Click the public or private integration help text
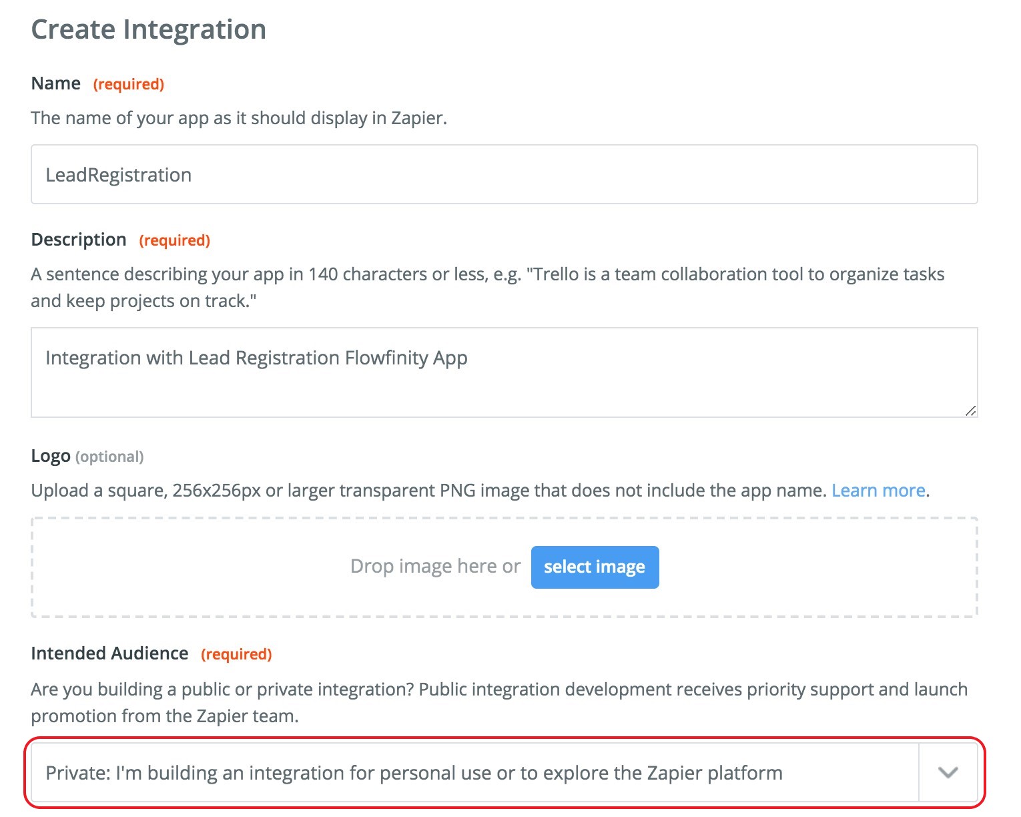1021x817 pixels. tap(498, 702)
